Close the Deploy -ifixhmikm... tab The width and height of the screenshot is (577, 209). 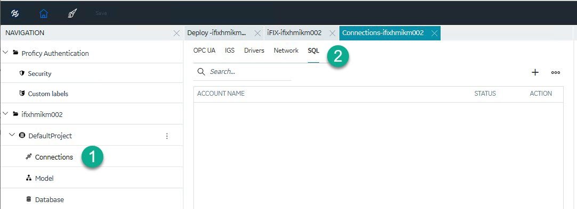(x=257, y=33)
